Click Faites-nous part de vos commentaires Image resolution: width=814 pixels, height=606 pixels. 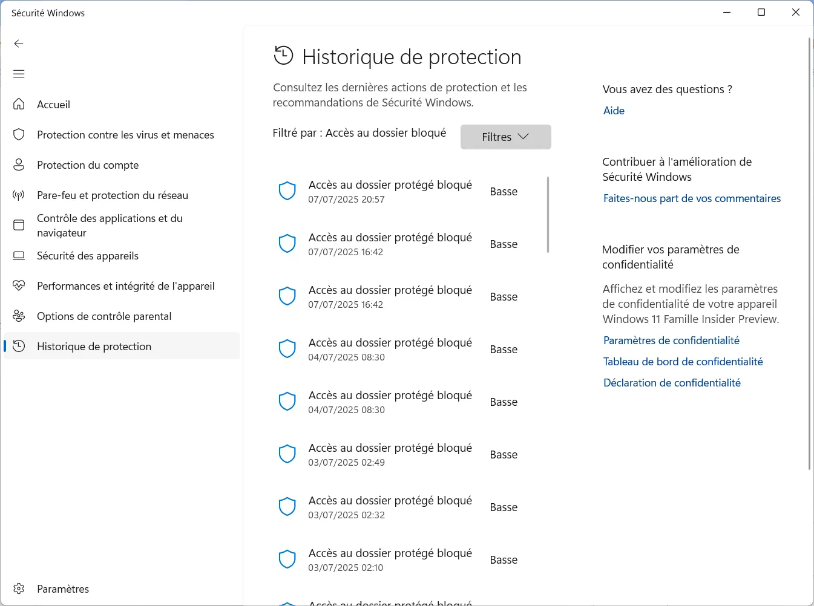(692, 198)
